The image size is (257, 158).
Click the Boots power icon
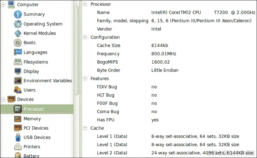[x=18, y=43]
